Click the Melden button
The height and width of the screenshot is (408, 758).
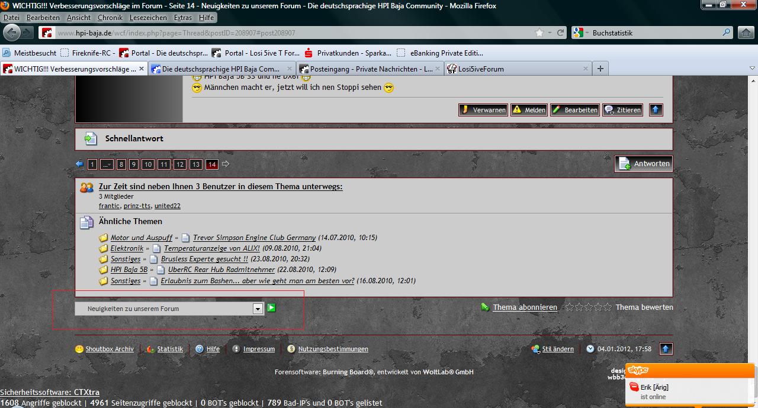[x=529, y=110]
